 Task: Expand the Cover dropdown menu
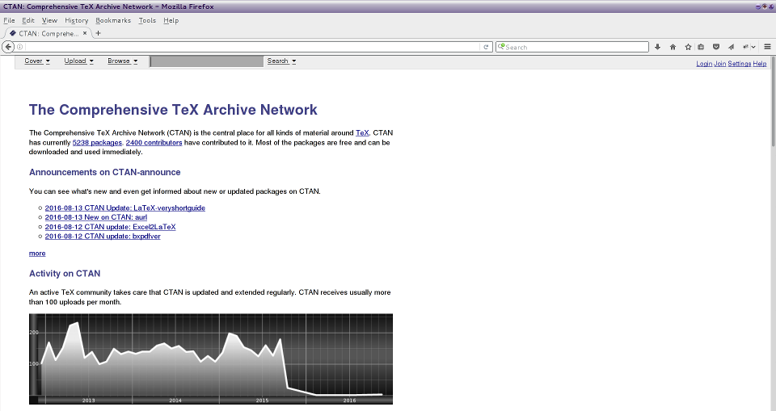point(37,61)
